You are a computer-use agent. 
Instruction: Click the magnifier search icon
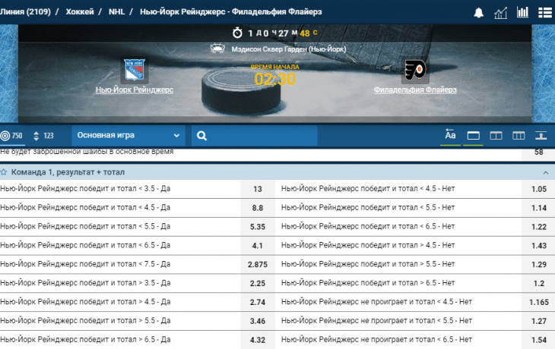pyautogui.click(x=201, y=136)
